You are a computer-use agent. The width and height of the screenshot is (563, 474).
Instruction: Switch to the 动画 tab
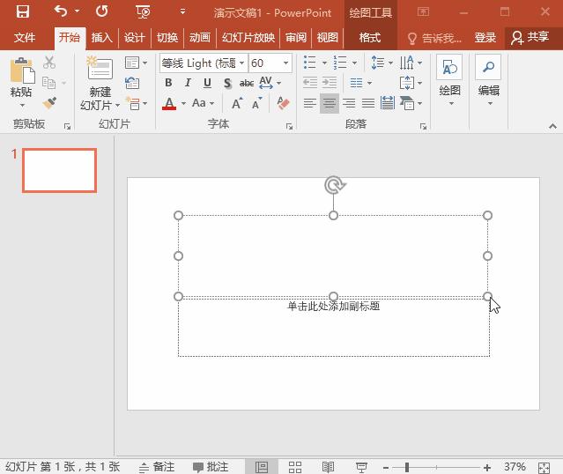click(200, 38)
